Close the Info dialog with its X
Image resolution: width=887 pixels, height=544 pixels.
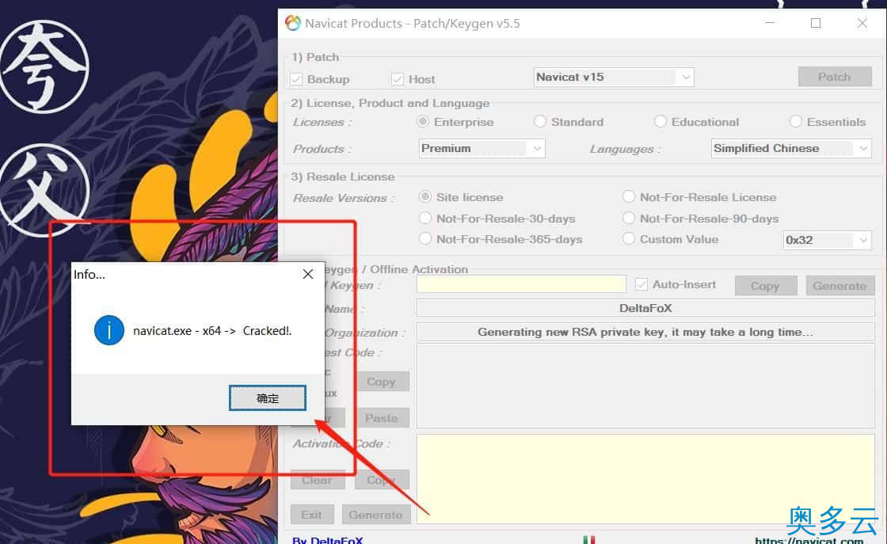[x=308, y=274]
